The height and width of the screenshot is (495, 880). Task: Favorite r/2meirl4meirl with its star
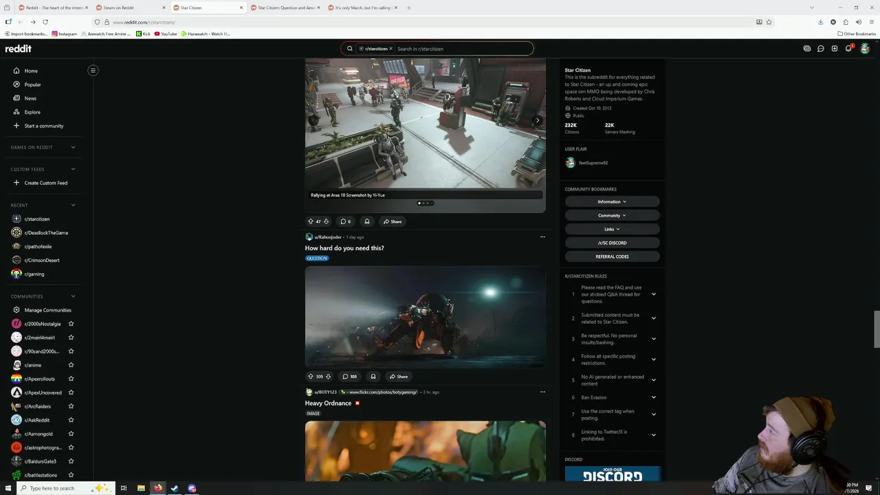[71, 338]
